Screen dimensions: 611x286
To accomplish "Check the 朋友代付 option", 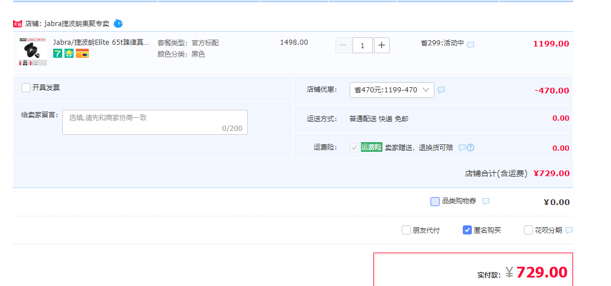I will click(x=406, y=230).
